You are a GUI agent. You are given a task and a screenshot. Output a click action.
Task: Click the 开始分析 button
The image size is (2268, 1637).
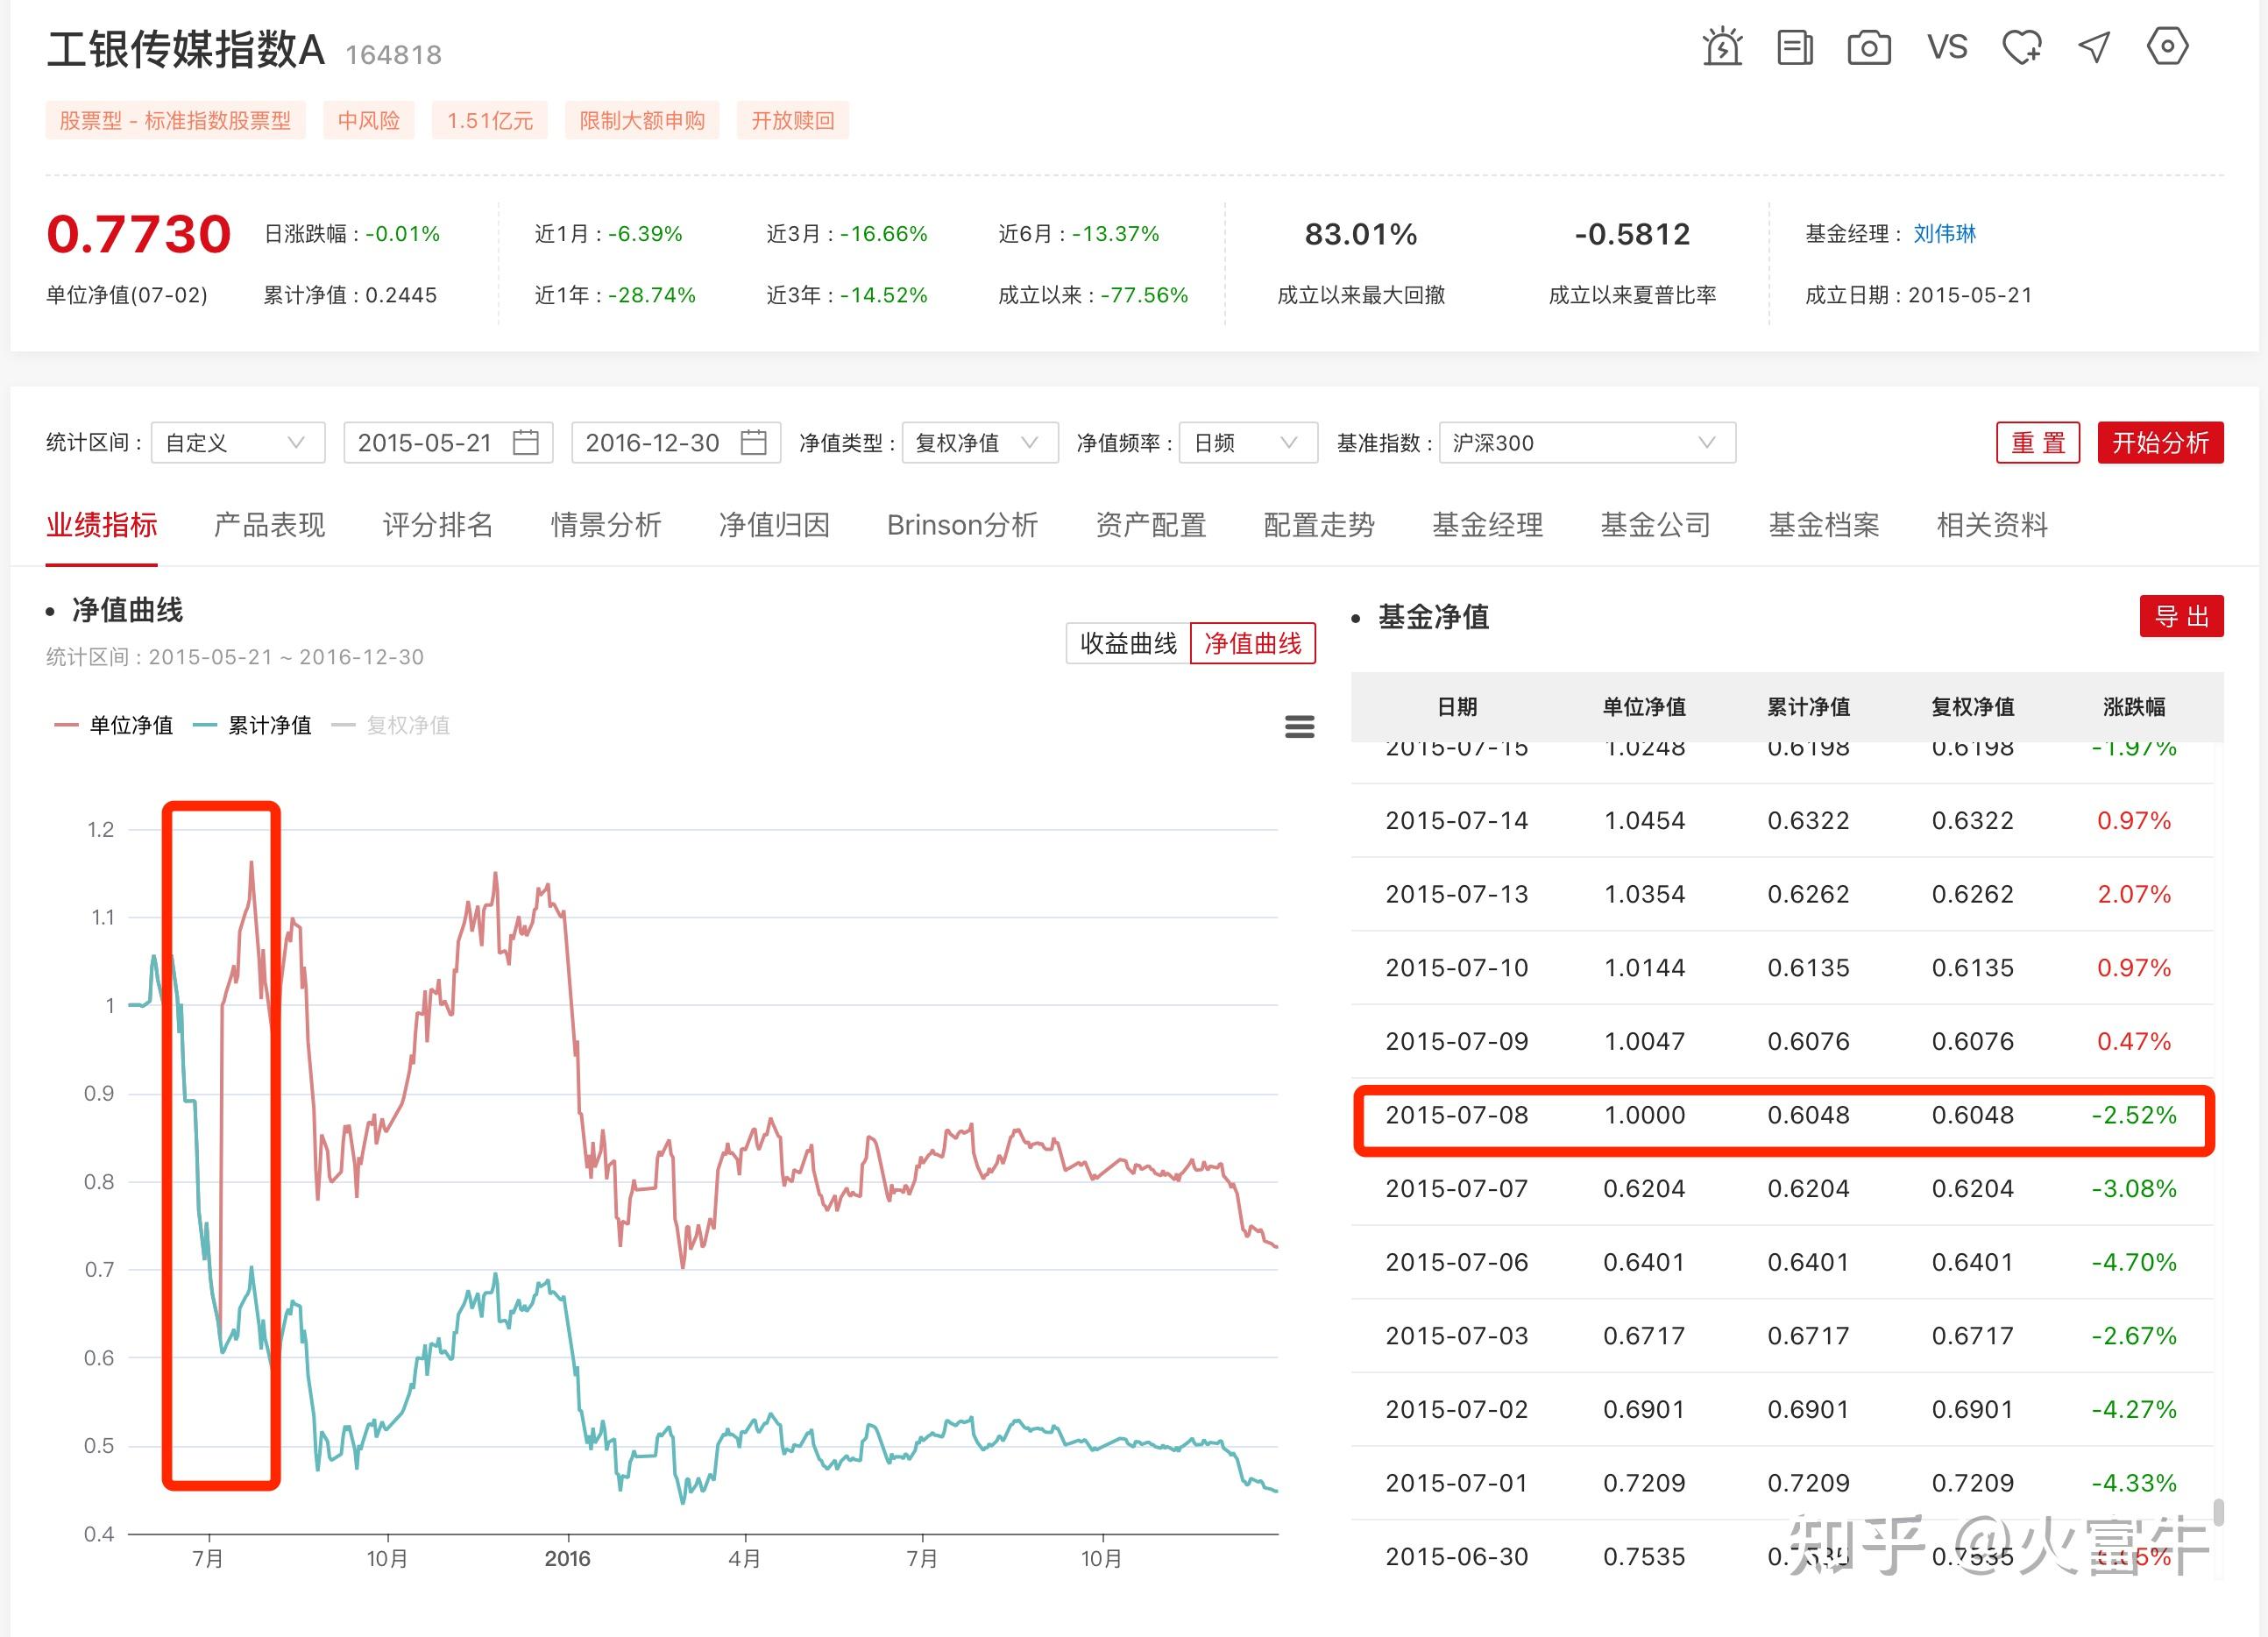[2160, 442]
